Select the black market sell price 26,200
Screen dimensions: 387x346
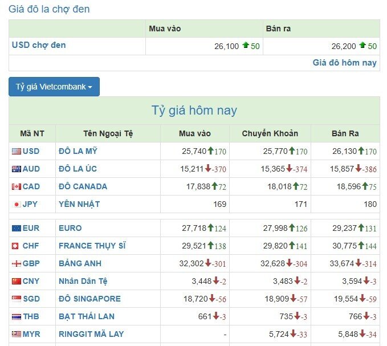click(344, 46)
